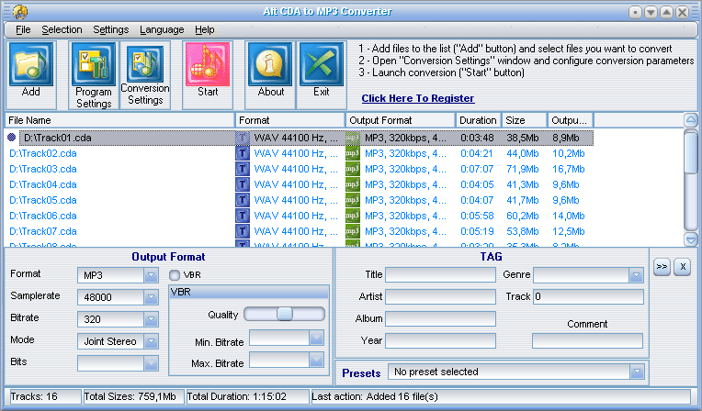The width and height of the screenshot is (702, 411).
Task: Click the format icon in Track03.cda row
Action: (x=243, y=169)
